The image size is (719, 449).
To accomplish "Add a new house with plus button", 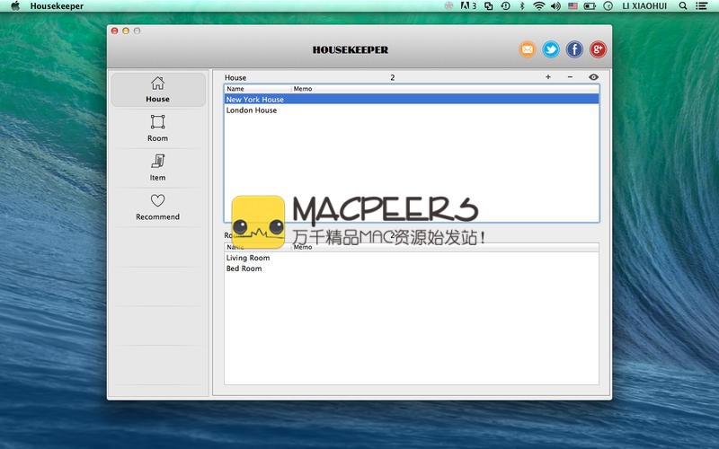I will click(548, 77).
